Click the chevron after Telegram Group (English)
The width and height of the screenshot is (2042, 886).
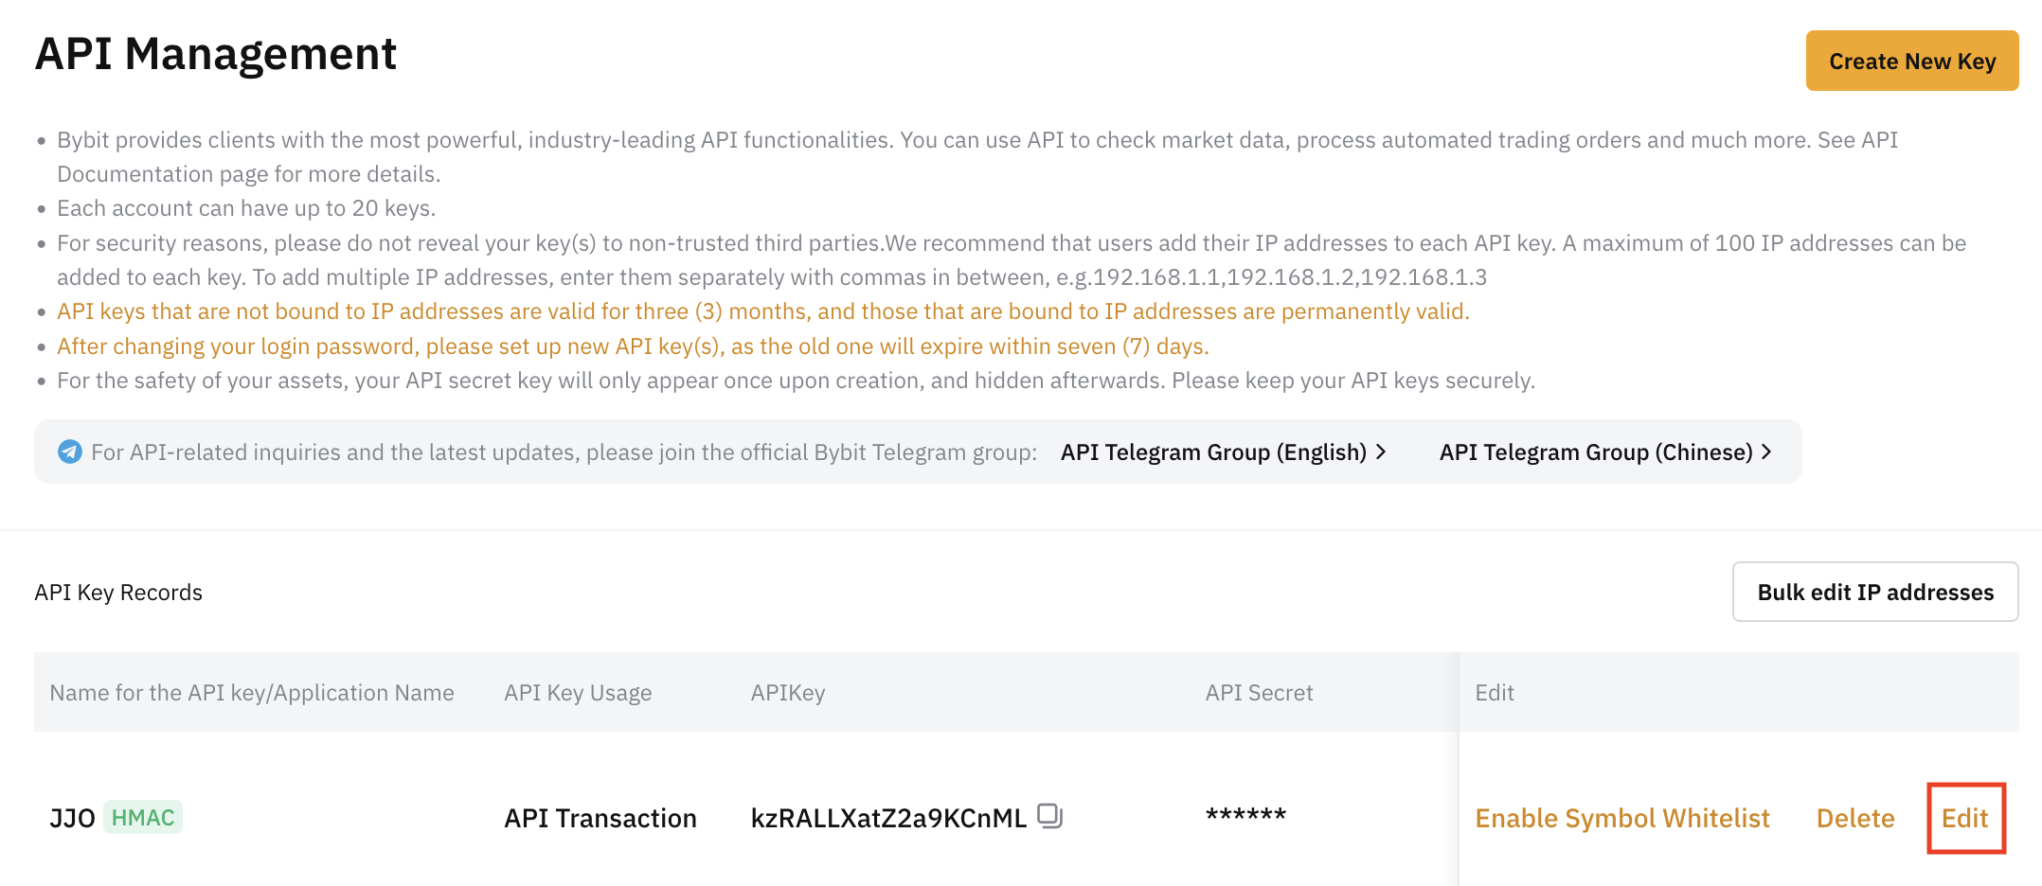[1381, 452]
